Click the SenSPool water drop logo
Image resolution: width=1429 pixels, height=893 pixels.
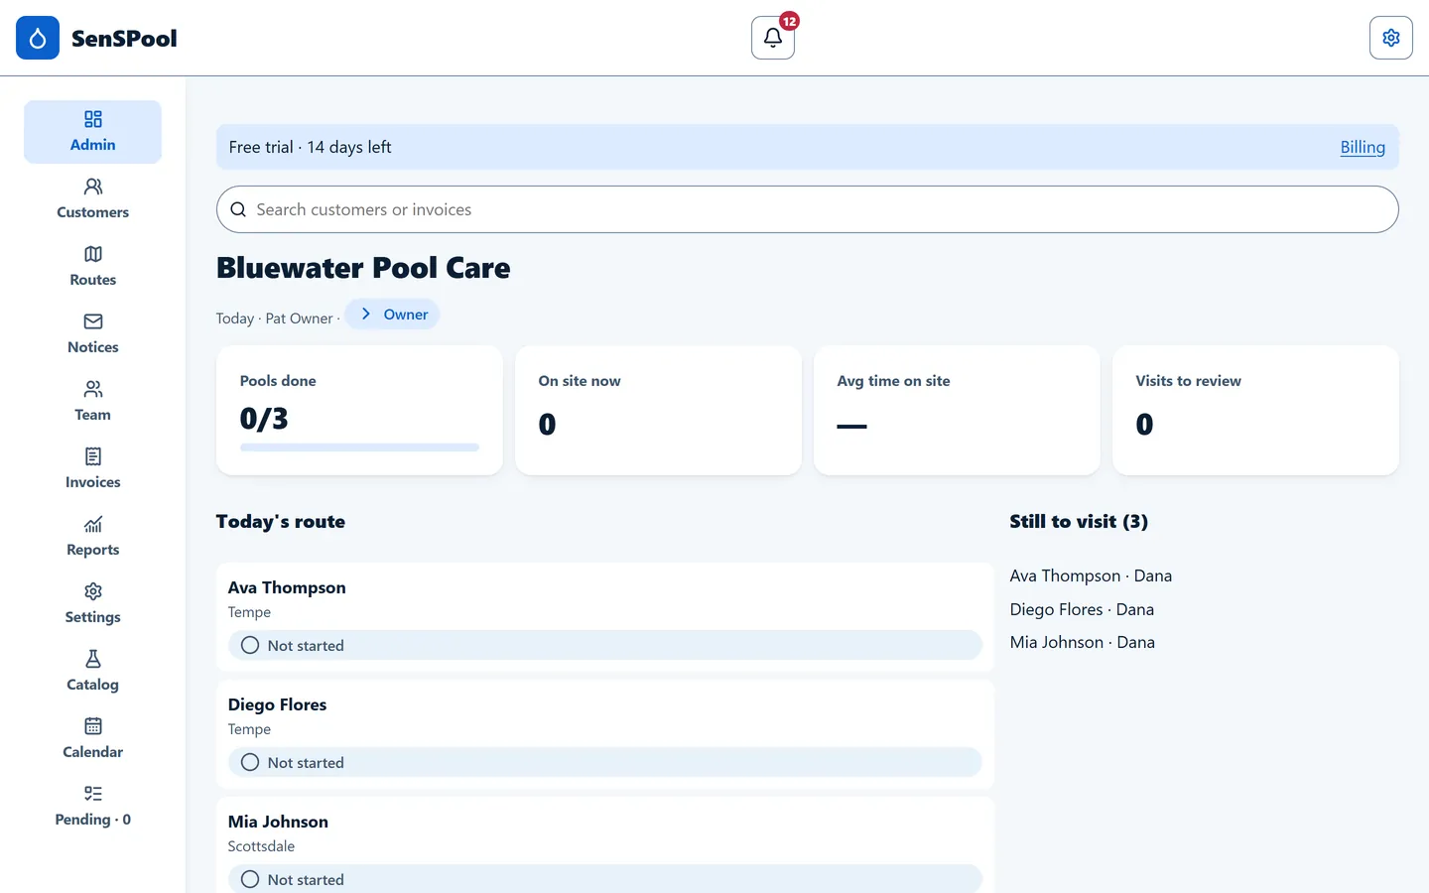tap(38, 38)
